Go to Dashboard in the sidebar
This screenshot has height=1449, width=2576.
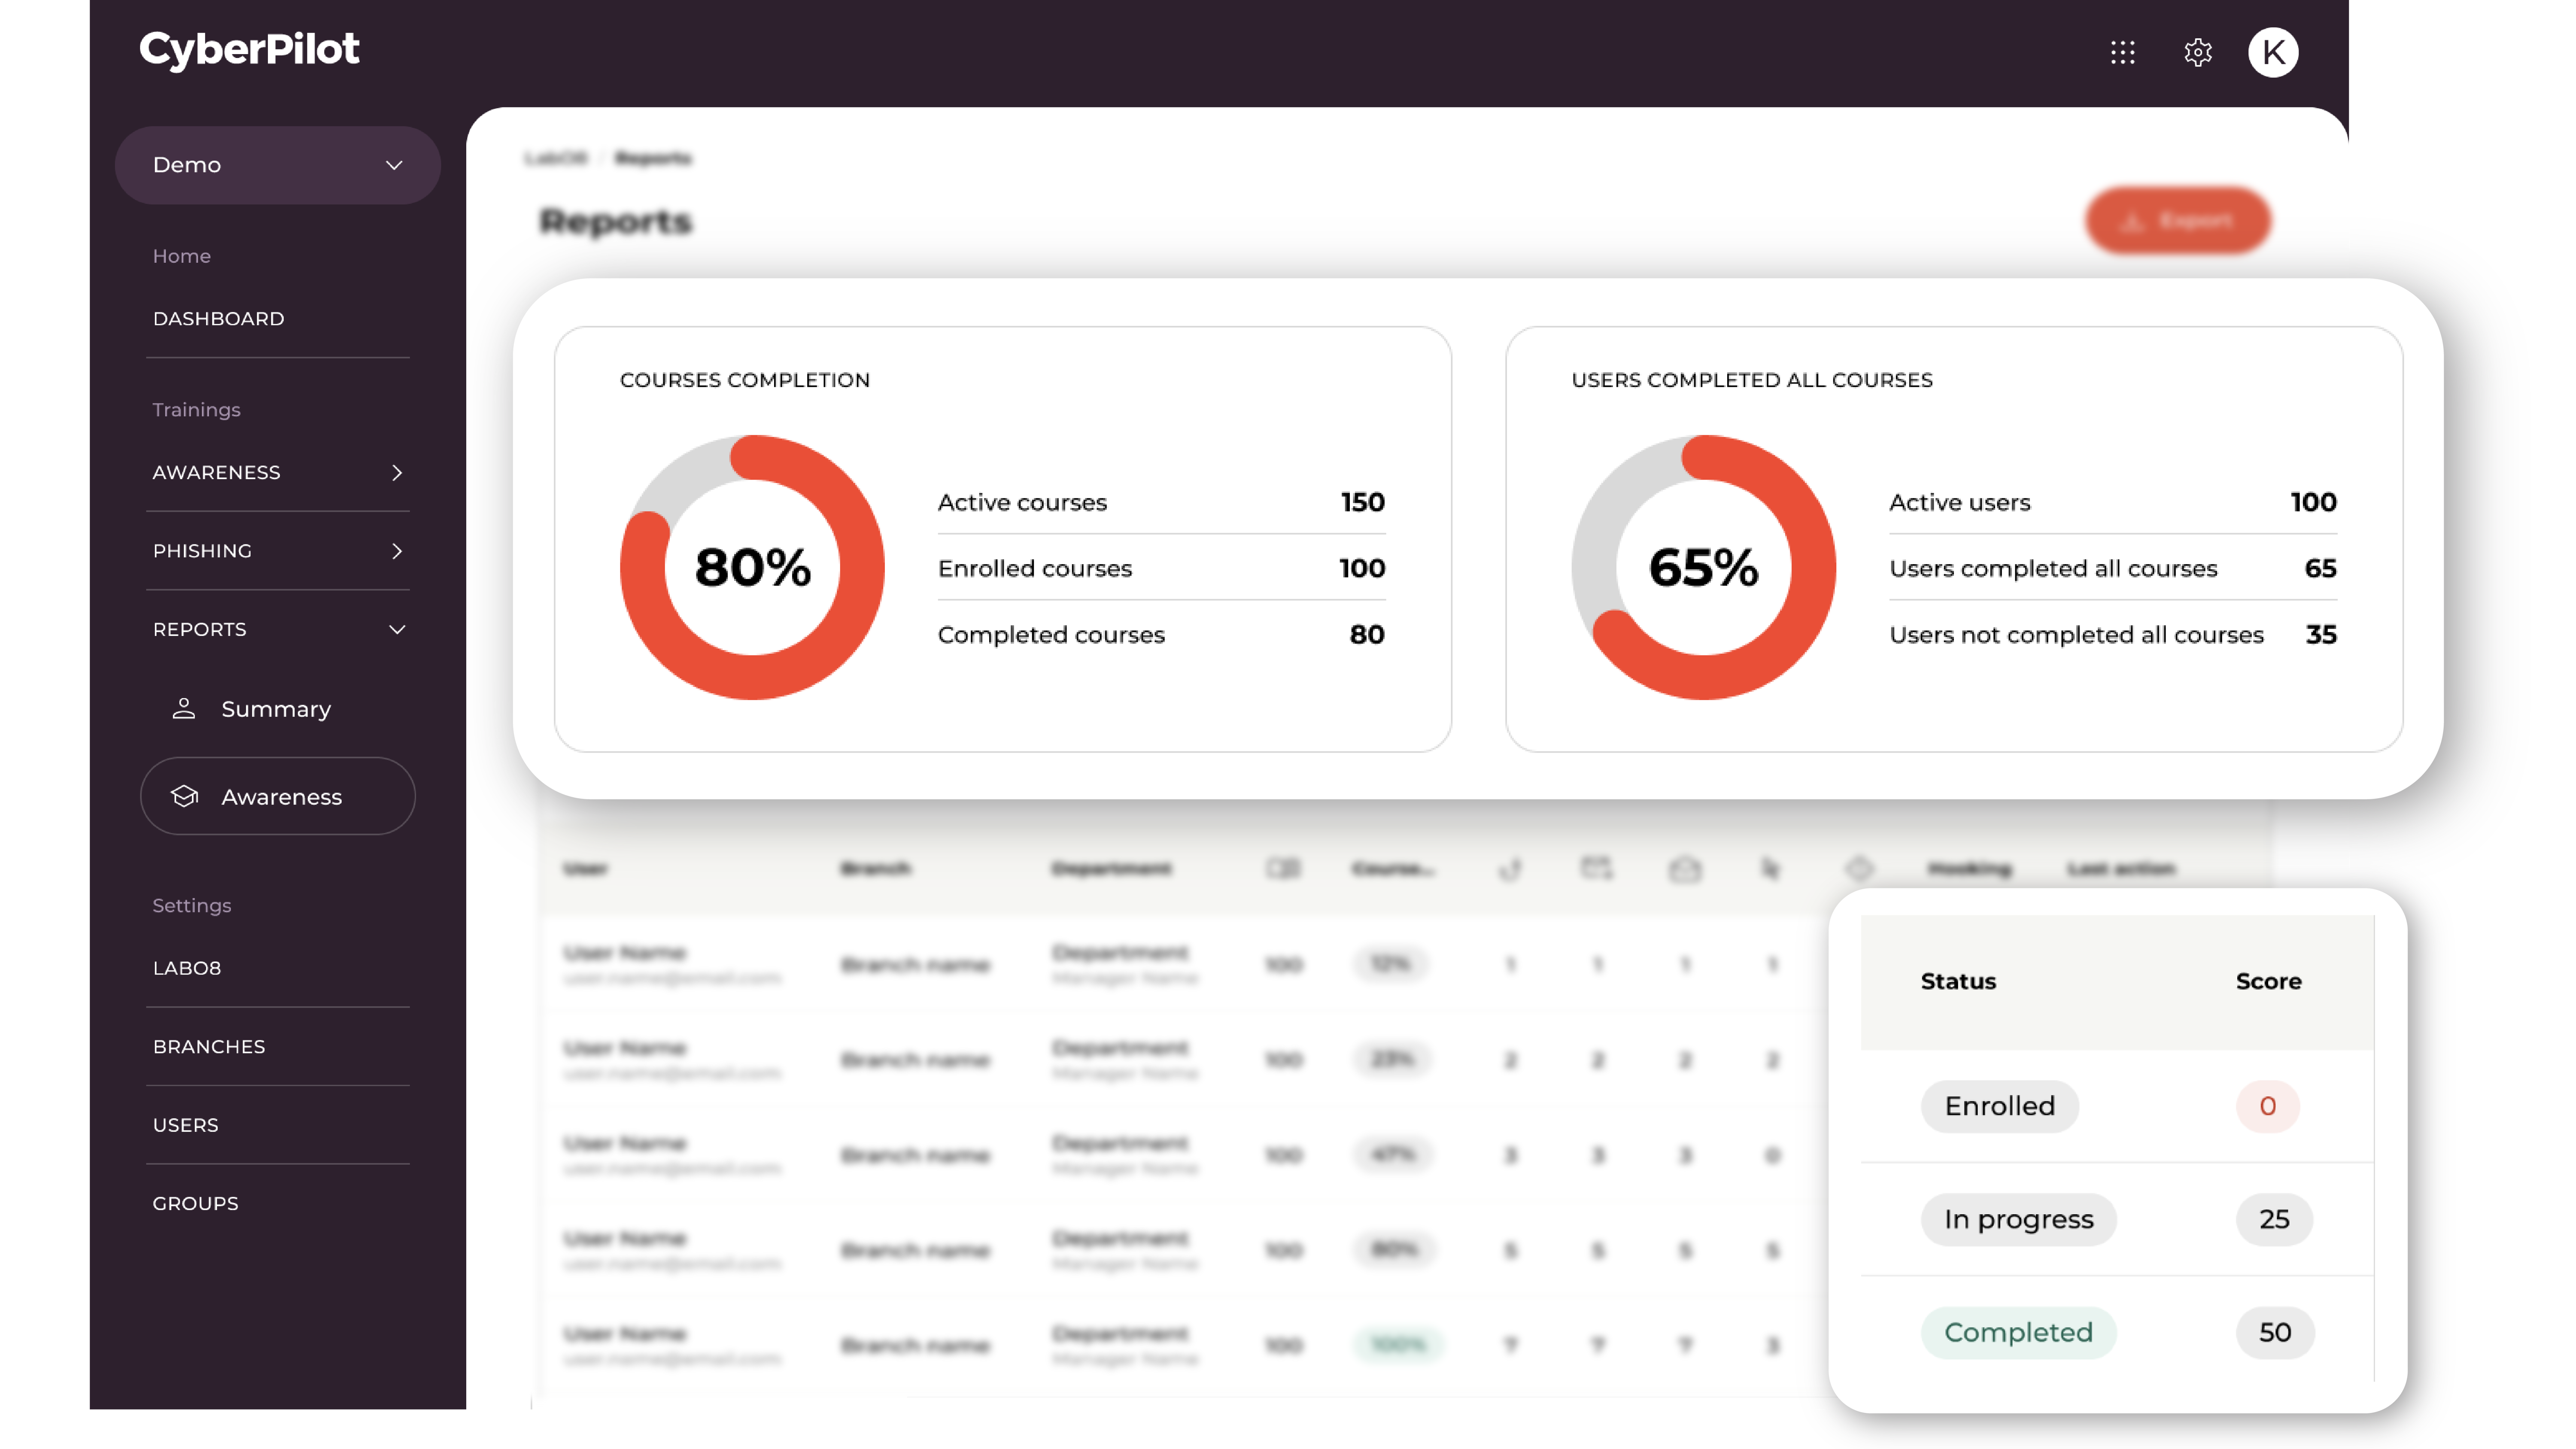[x=218, y=318]
